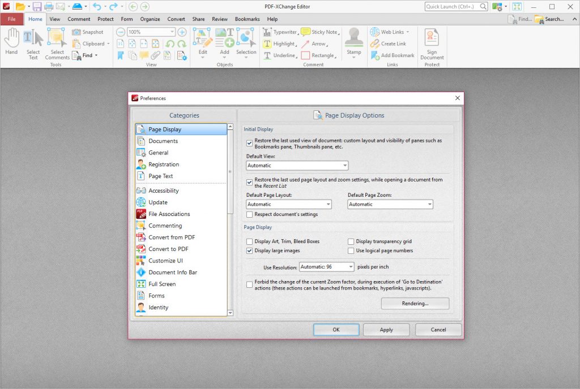
Task: Open bookmarks pane icon in View group
Action: click(x=120, y=55)
